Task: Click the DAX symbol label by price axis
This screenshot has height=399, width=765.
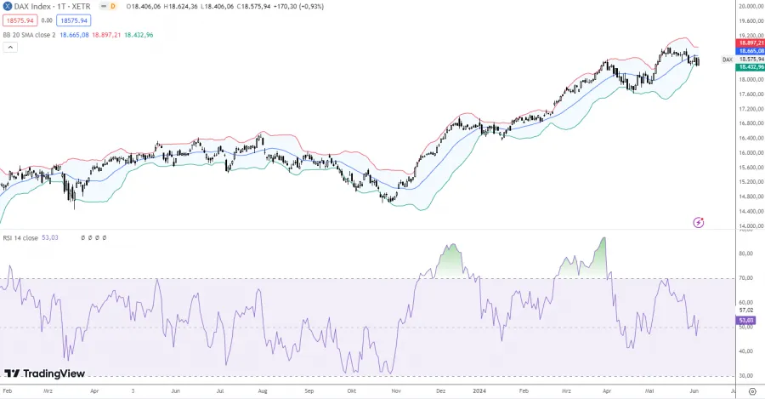Action: [x=727, y=60]
